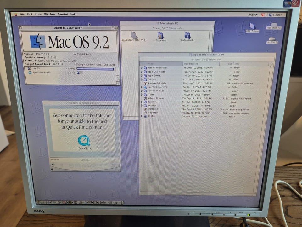Sort the list by the Size column
Viewport: 302px width, 227px height.
(x=226, y=64)
